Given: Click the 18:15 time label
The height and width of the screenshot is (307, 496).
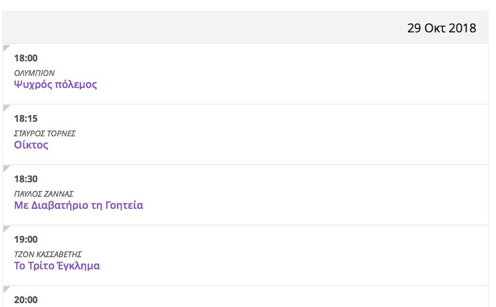Looking at the screenshot, I should (x=26, y=118).
